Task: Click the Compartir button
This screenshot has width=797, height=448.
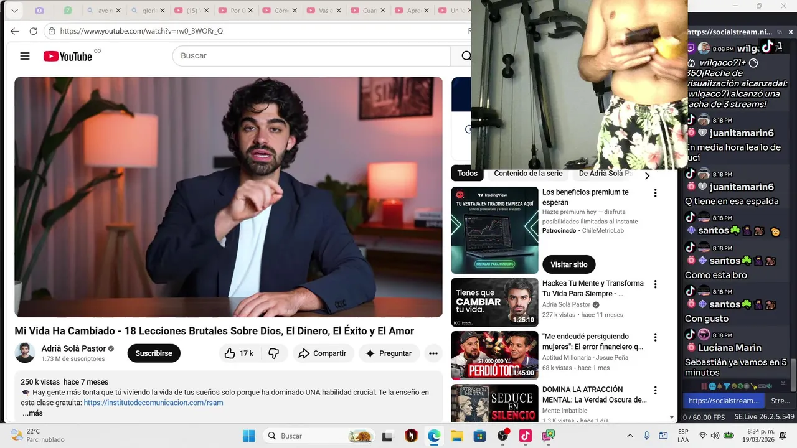Action: click(323, 353)
